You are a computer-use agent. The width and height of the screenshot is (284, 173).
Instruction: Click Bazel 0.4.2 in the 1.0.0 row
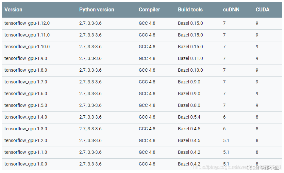click(189, 164)
